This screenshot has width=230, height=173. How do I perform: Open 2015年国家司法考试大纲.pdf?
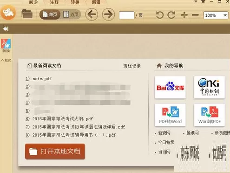pos(62,119)
